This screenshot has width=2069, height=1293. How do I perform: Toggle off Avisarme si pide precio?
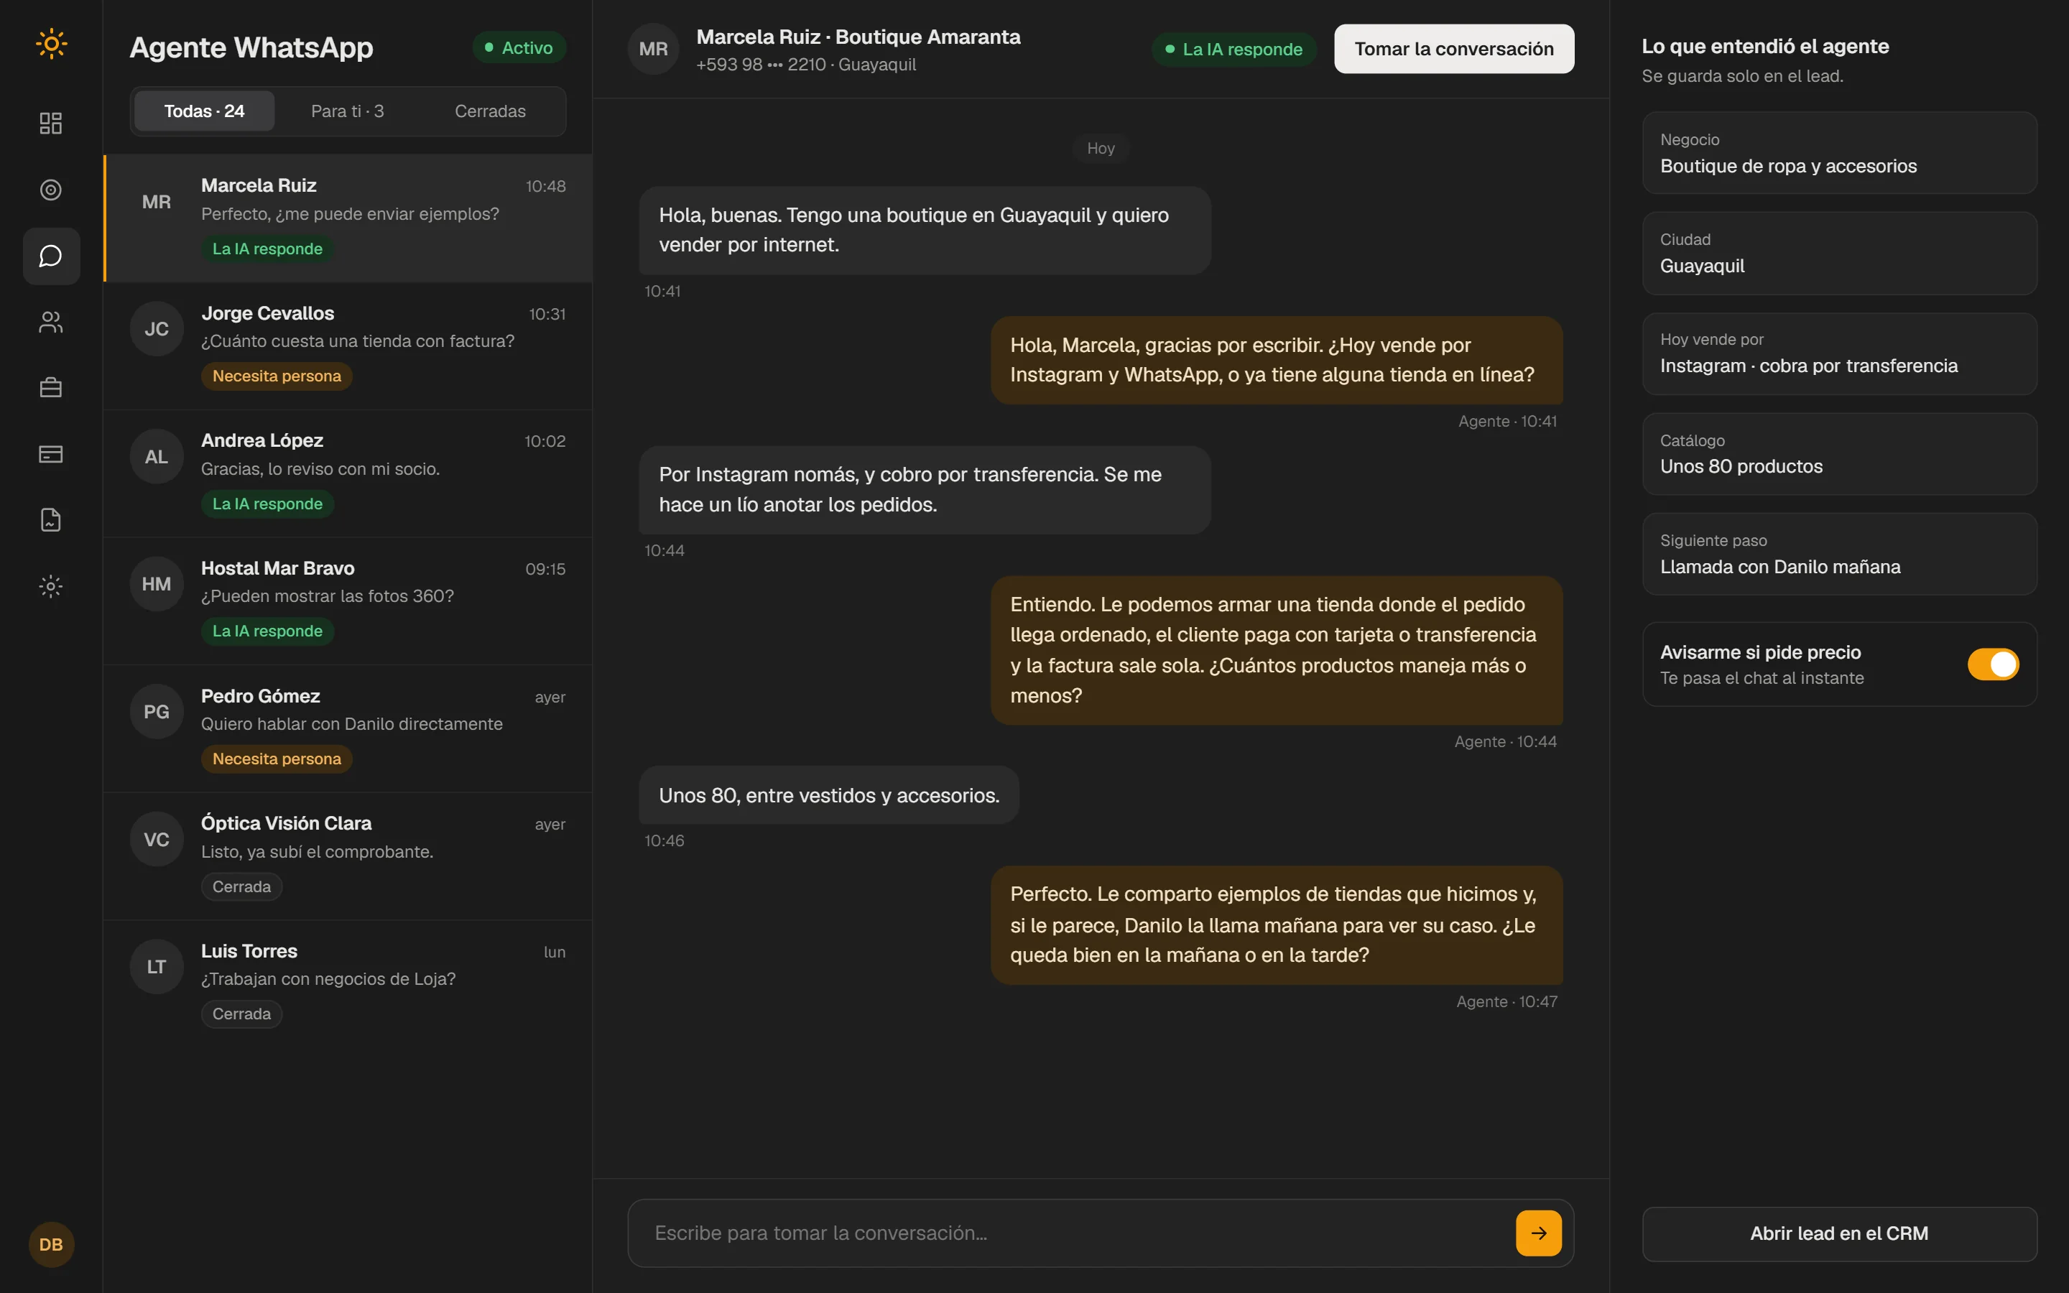(1993, 664)
